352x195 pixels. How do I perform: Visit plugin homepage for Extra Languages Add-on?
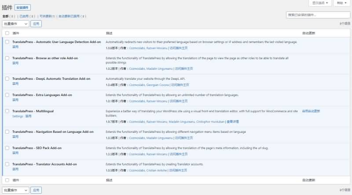tap(179, 101)
